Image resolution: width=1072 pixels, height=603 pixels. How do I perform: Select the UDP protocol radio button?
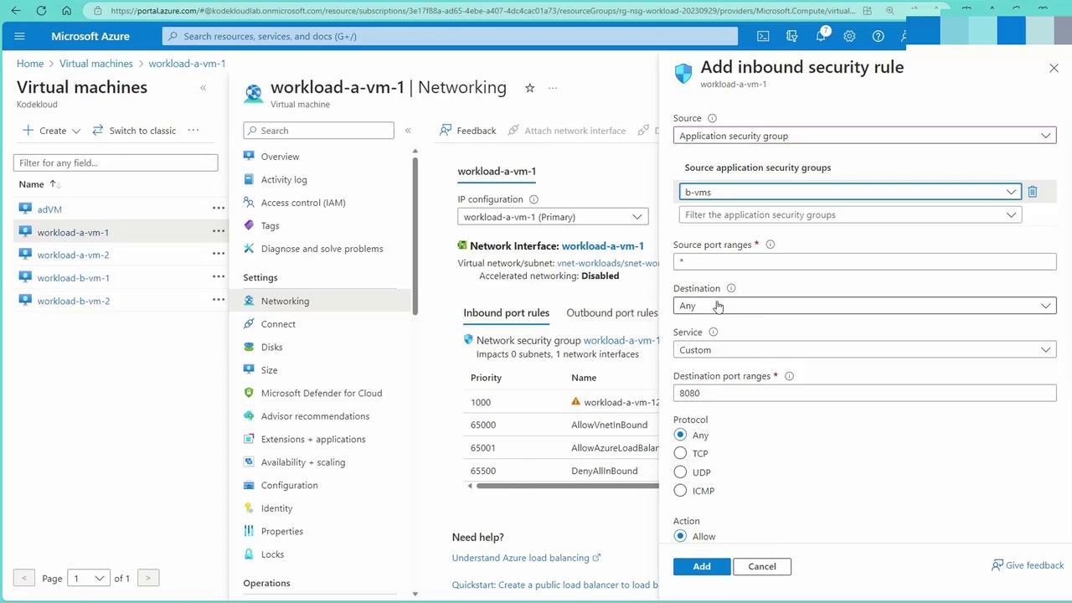click(x=680, y=472)
